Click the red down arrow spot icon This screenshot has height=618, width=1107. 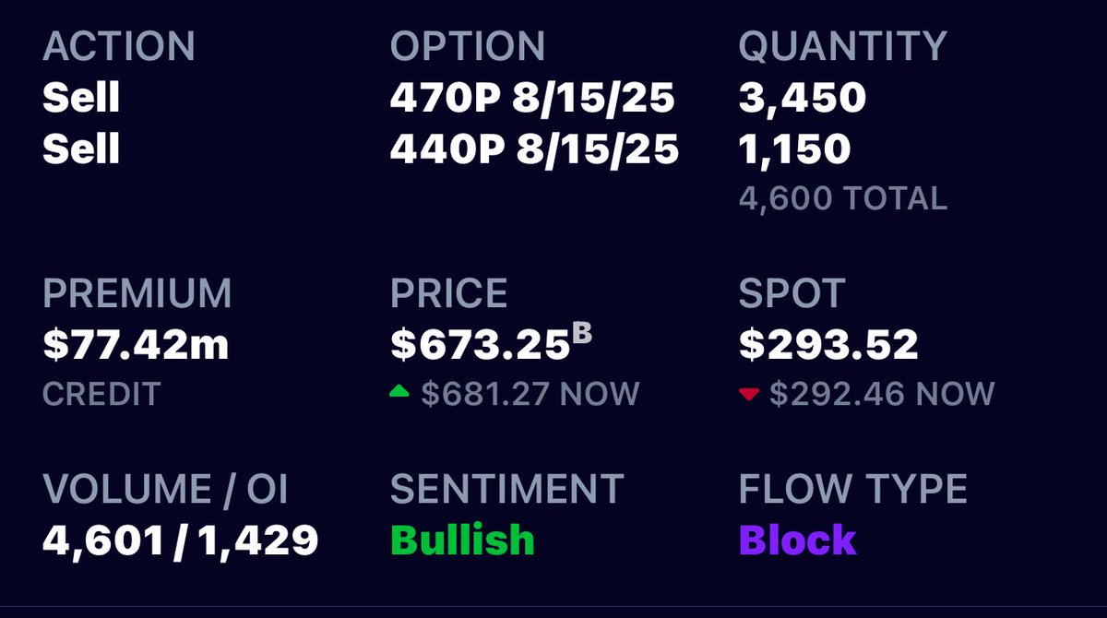749,395
